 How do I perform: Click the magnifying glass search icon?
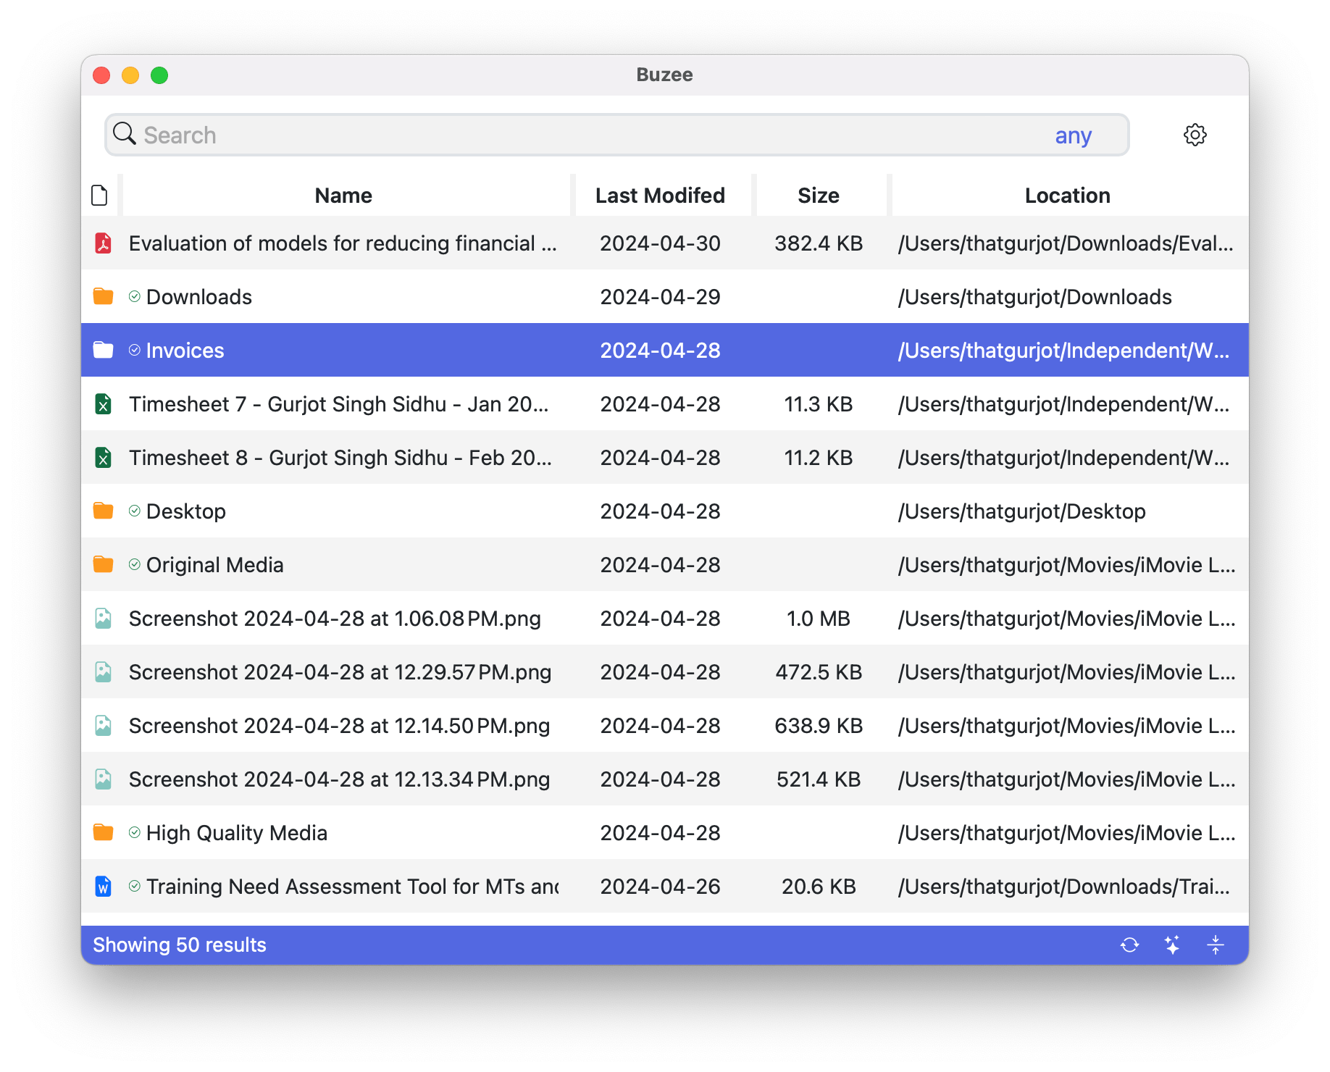(x=125, y=134)
